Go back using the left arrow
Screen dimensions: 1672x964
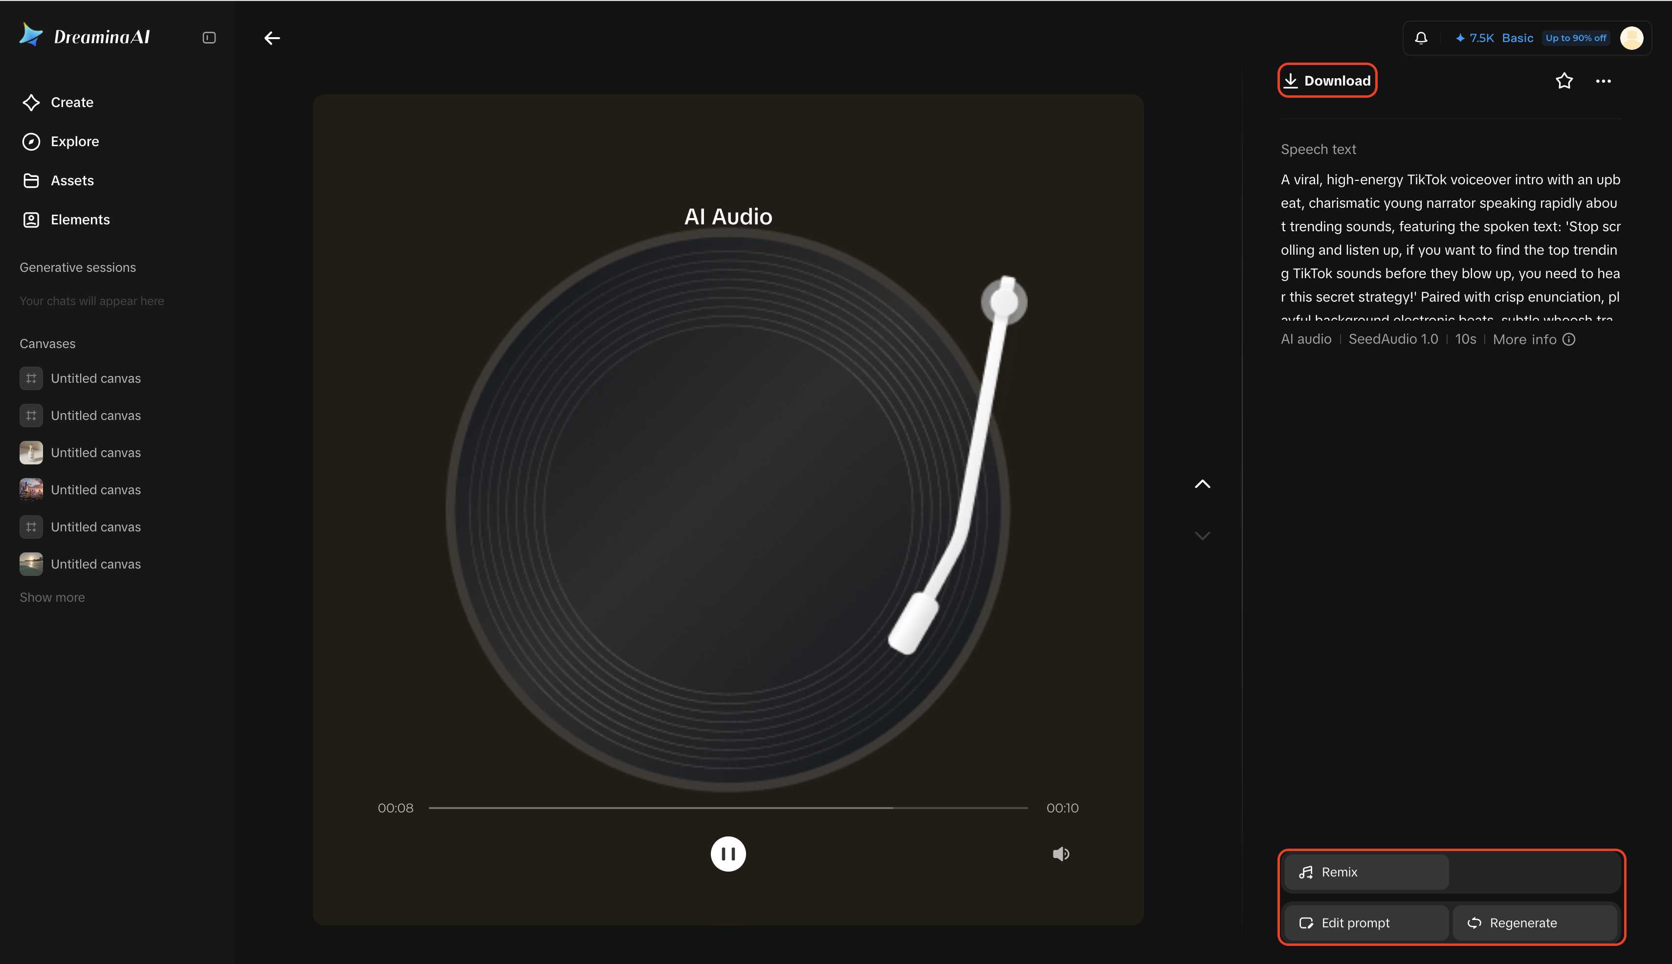272,38
